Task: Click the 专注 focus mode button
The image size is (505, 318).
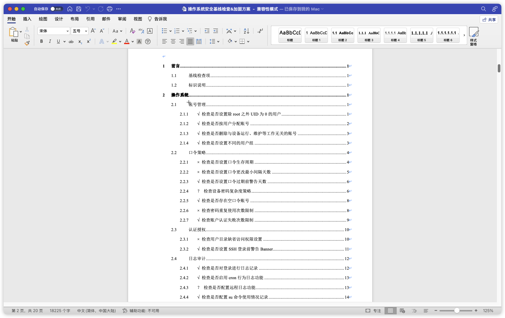Action: click(x=373, y=311)
